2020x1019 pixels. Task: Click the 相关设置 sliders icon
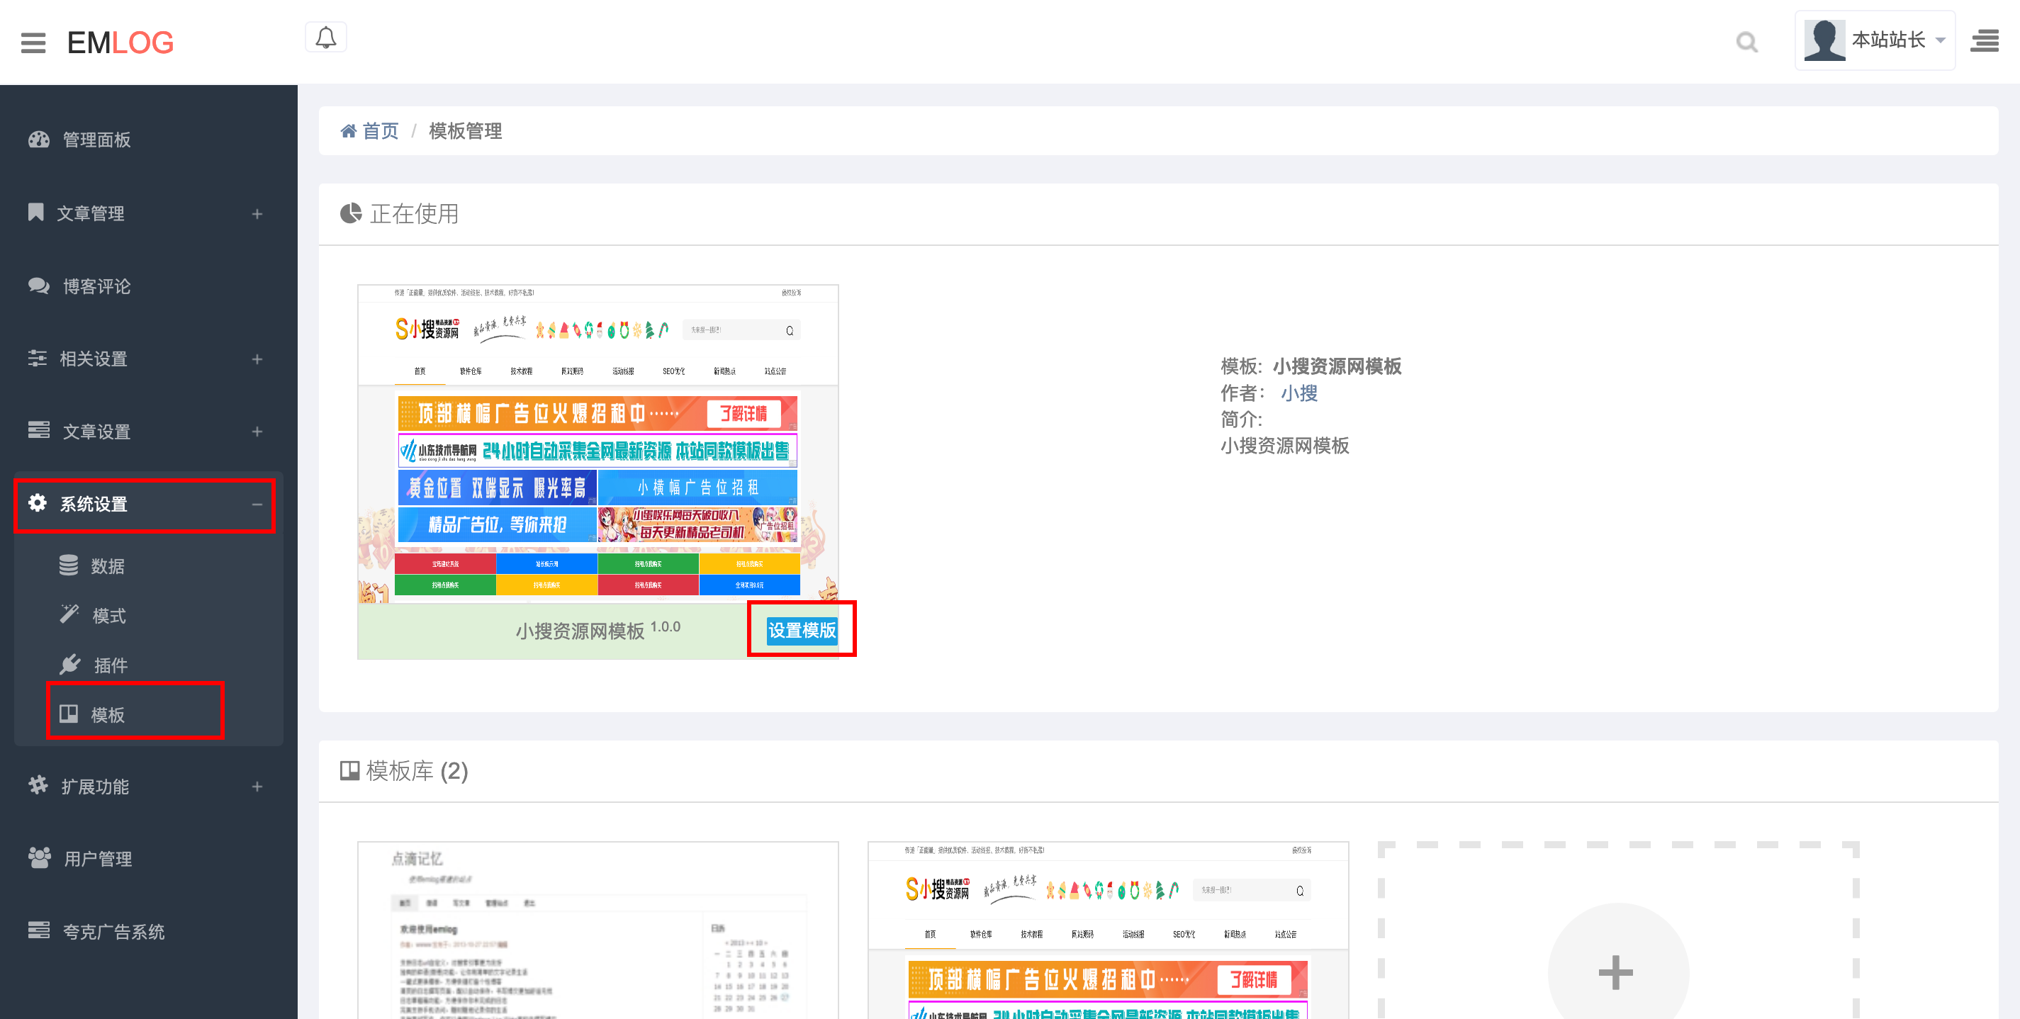pyautogui.click(x=38, y=359)
